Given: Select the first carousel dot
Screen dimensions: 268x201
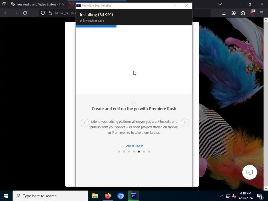Looking at the screenshot, I should coord(119,152).
